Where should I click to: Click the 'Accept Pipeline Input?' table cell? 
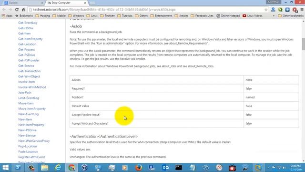[x=157, y=115]
